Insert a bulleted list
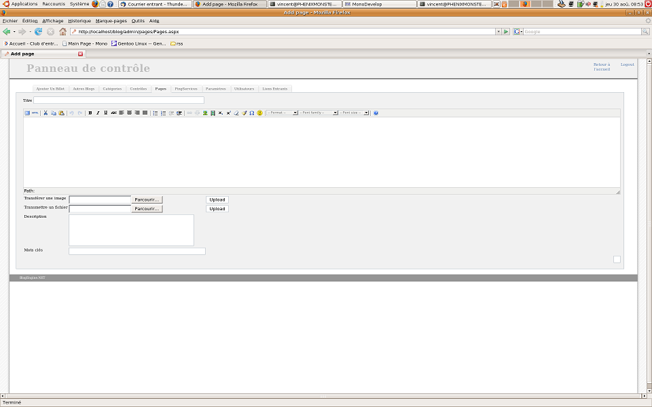Image resolution: width=652 pixels, height=407 pixels. [156, 113]
